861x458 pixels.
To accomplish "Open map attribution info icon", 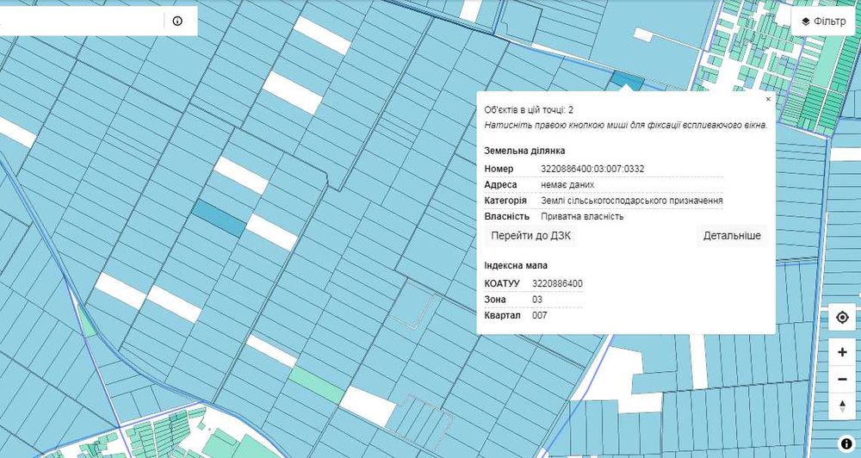I will point(846,443).
